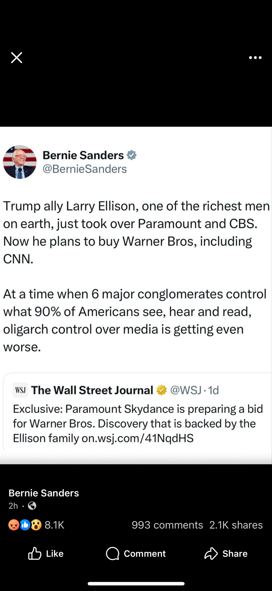The height and width of the screenshot is (591, 272).
Task: Tap The Wall Street Journal name
Action: coord(92,390)
